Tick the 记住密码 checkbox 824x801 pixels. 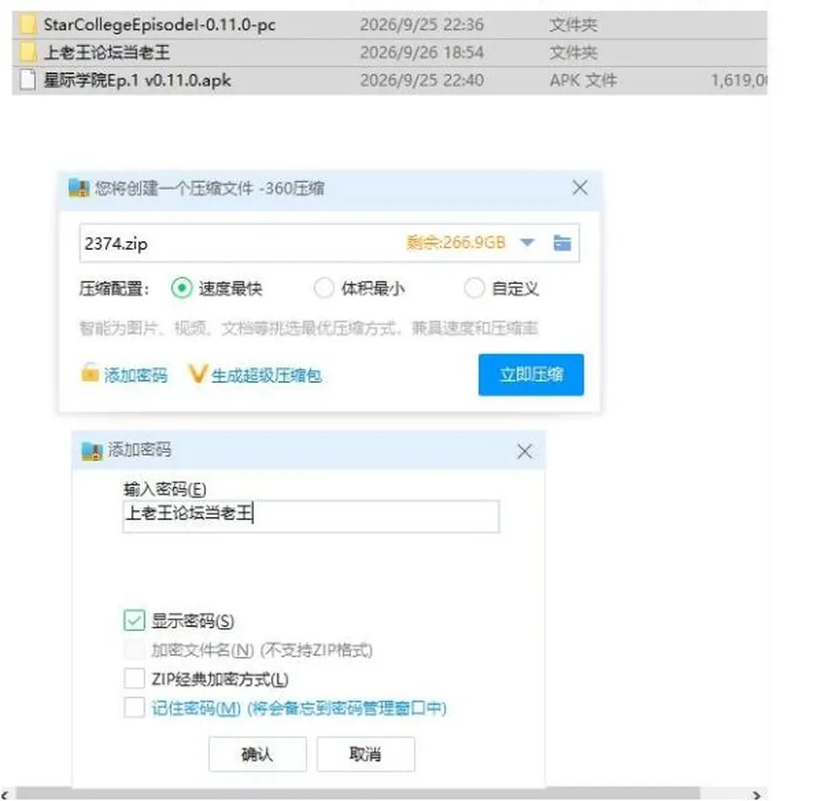(135, 707)
